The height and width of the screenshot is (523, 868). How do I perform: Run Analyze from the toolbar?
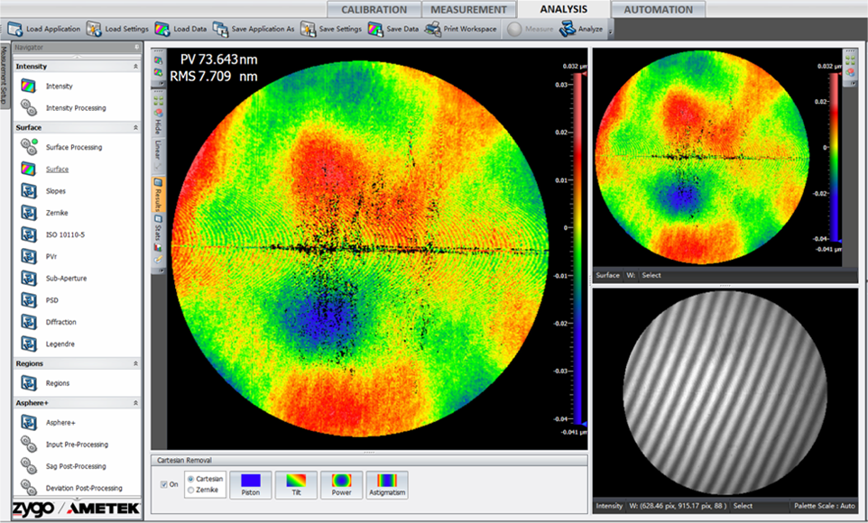[581, 29]
